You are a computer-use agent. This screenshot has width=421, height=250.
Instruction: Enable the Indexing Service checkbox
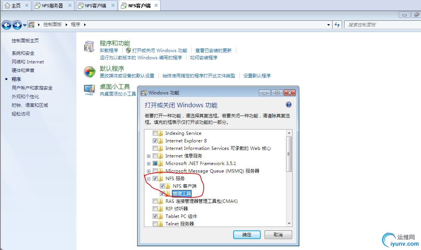click(155, 133)
